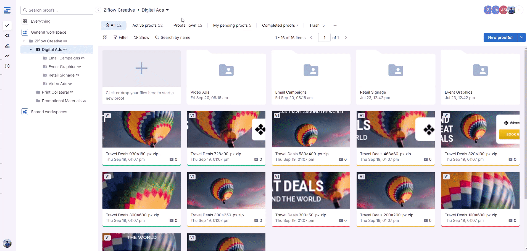Open the proofs checkmark sidebar icon
The height and width of the screenshot is (251, 527).
point(7,25)
